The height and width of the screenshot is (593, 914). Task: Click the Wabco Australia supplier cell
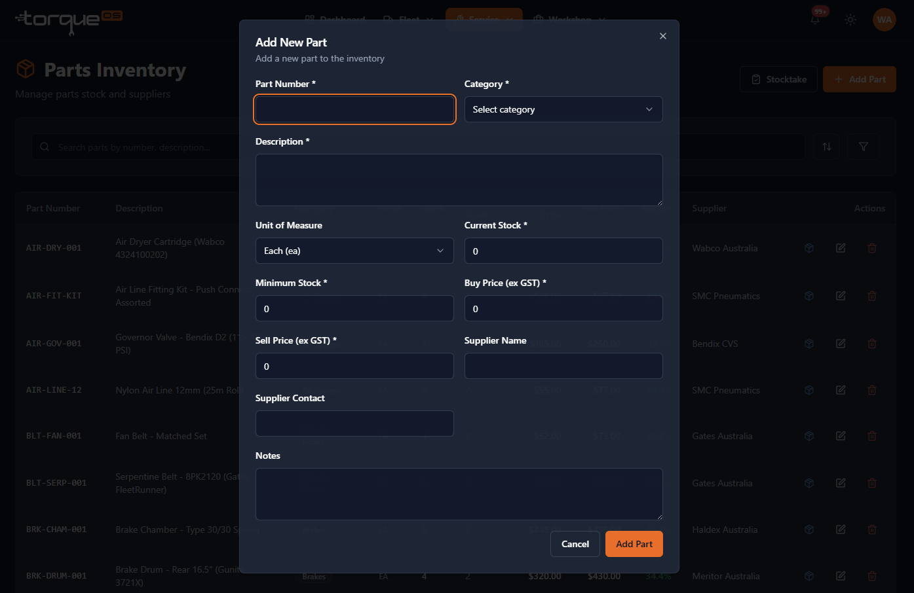coord(725,248)
